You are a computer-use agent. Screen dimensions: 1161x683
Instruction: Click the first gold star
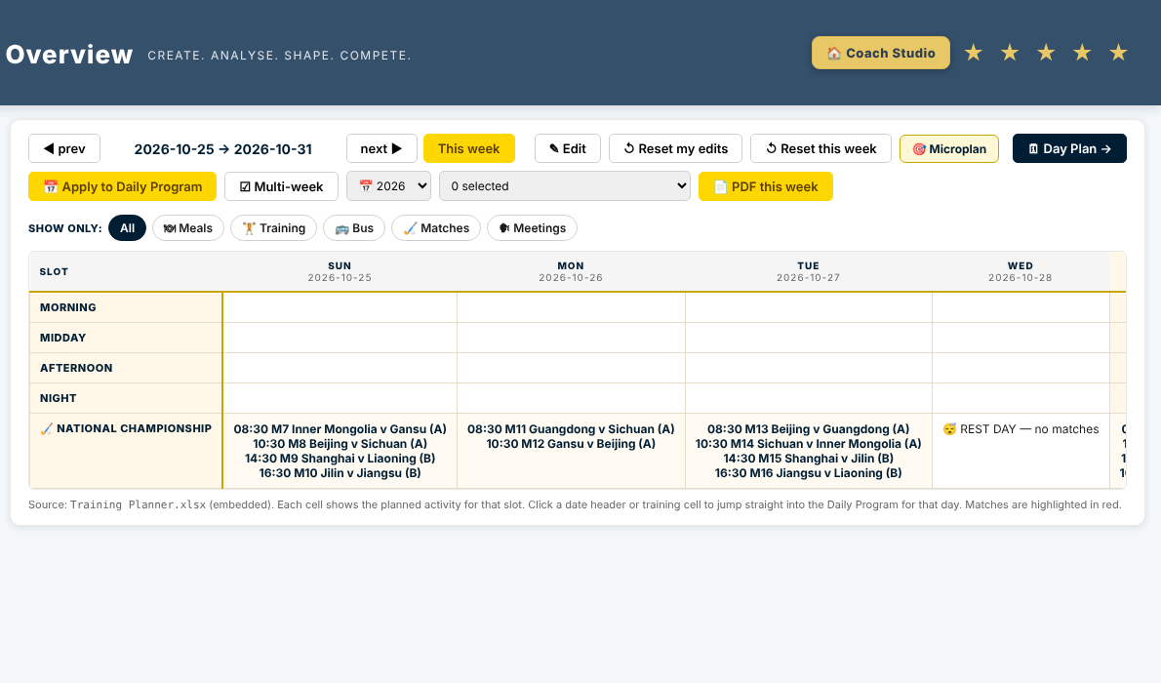[x=973, y=53]
